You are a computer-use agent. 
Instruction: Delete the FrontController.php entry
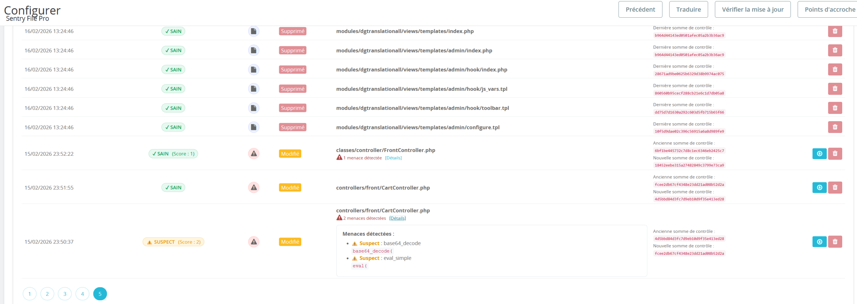(835, 154)
